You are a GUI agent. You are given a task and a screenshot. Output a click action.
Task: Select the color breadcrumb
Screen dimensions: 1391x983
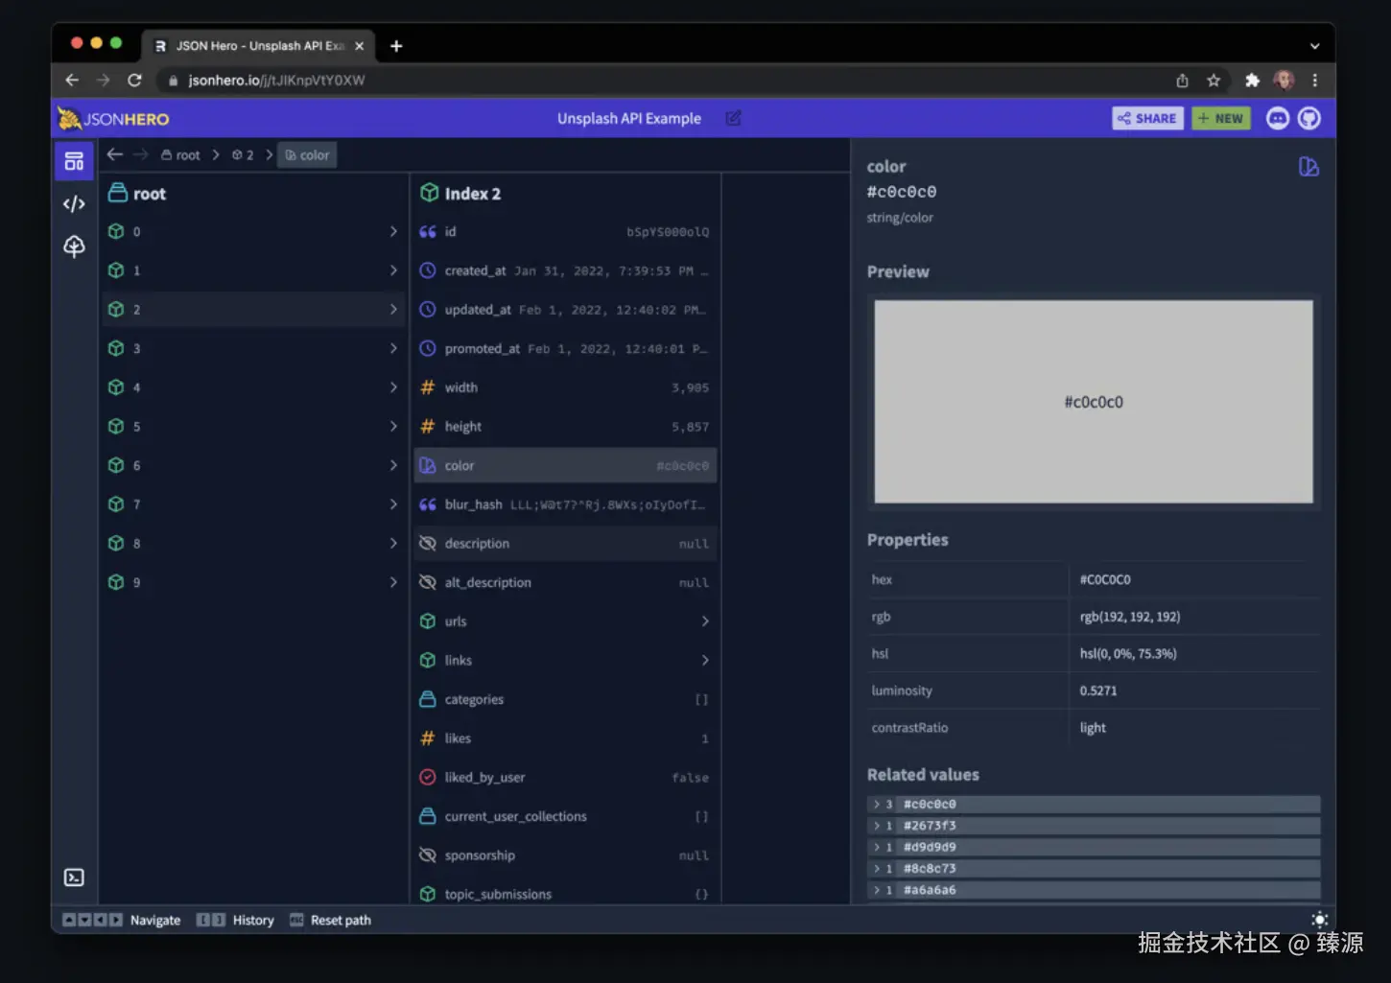point(307,155)
